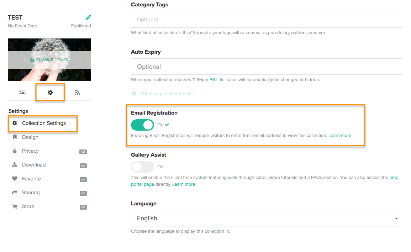Click the Language dropdown arrow
411x252 pixels.
point(396,219)
